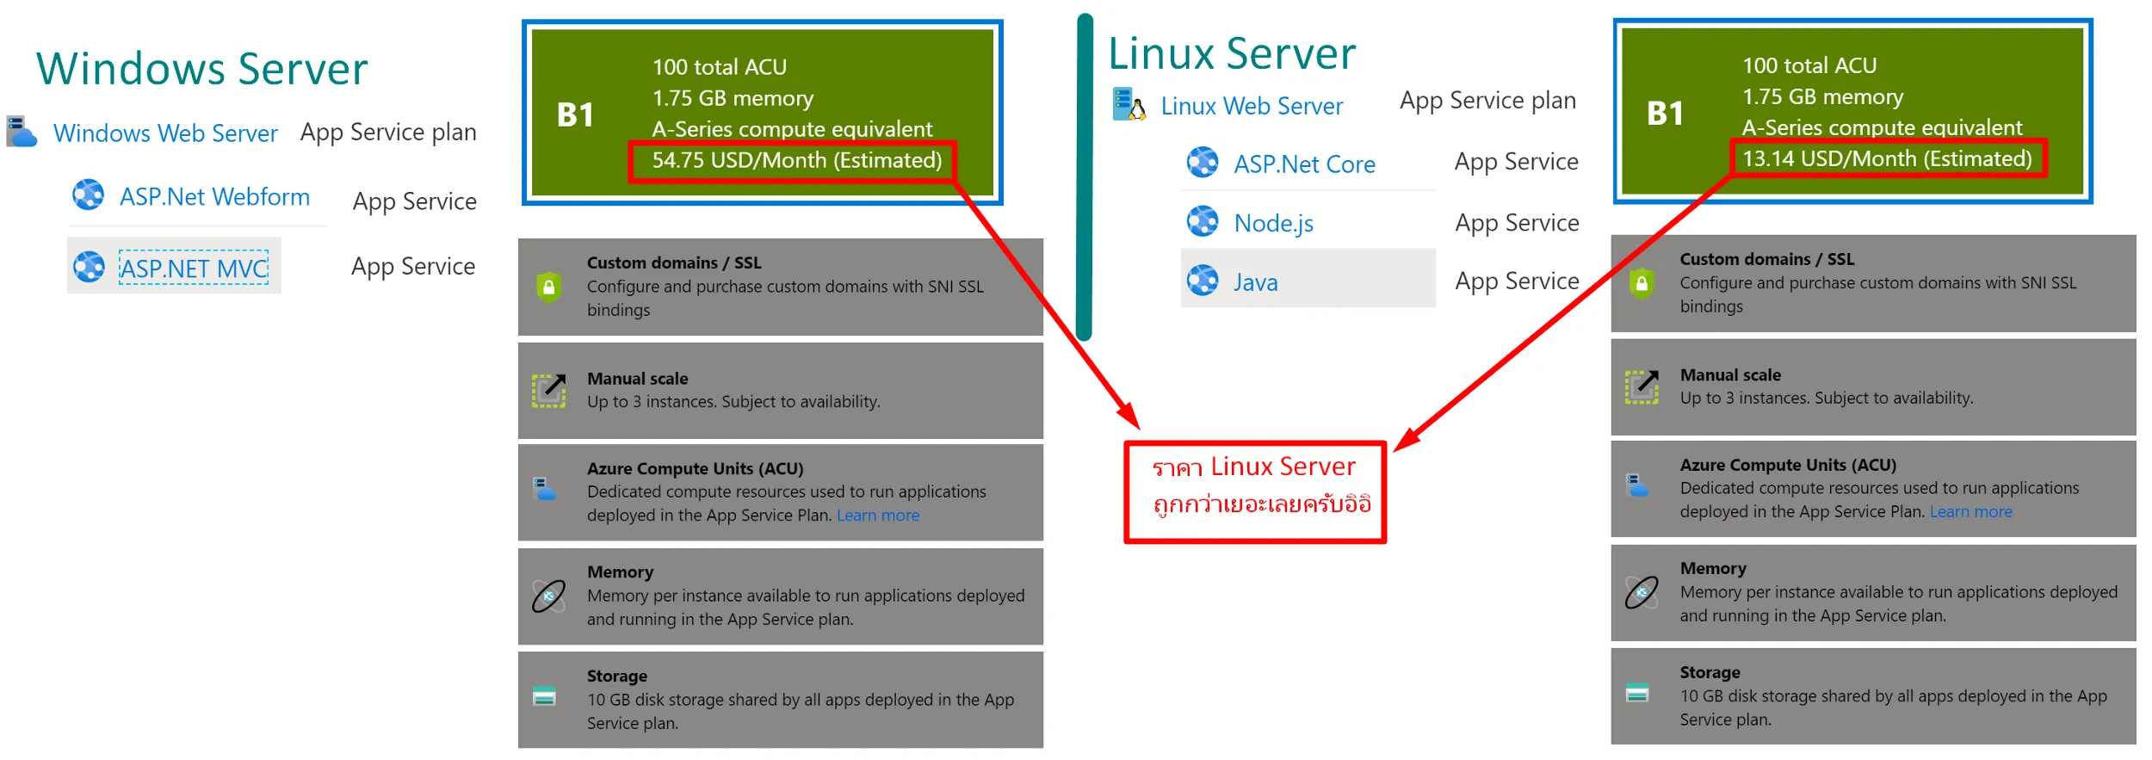Click Windows 'Custom domains / SSL' title
Screen dimensions: 2152x760
674,263
